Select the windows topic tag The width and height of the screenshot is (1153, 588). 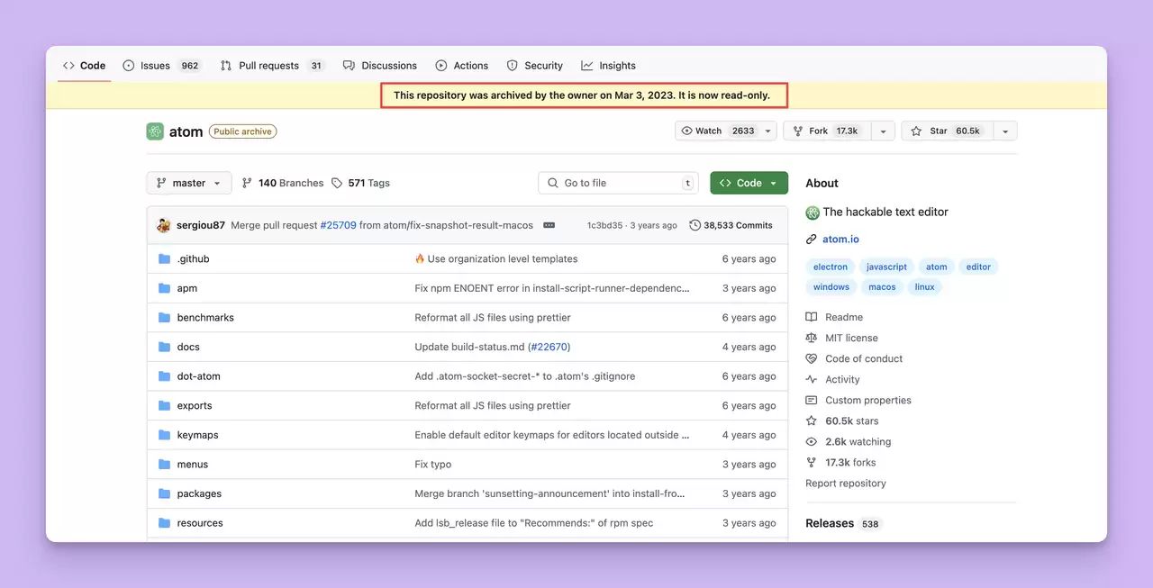click(831, 287)
